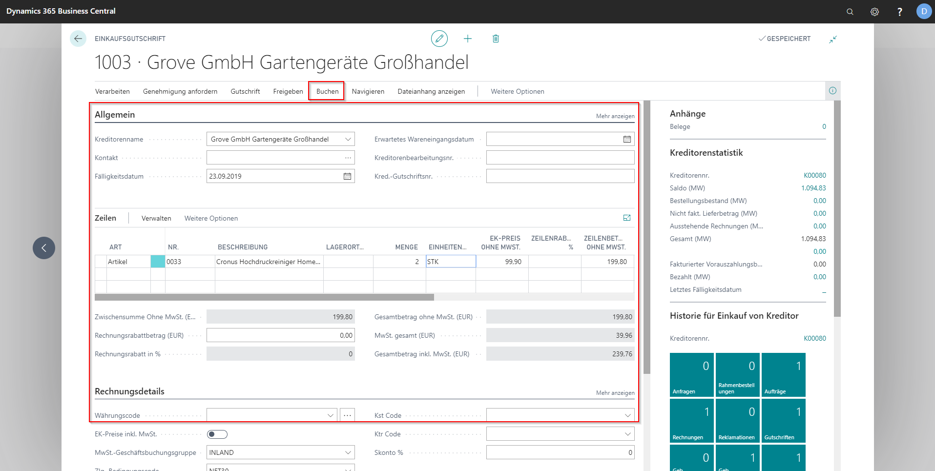Click the previous record round arrow
The width and height of the screenshot is (935, 471).
click(44, 248)
